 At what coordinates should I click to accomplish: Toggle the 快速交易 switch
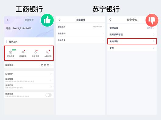[48, 95]
